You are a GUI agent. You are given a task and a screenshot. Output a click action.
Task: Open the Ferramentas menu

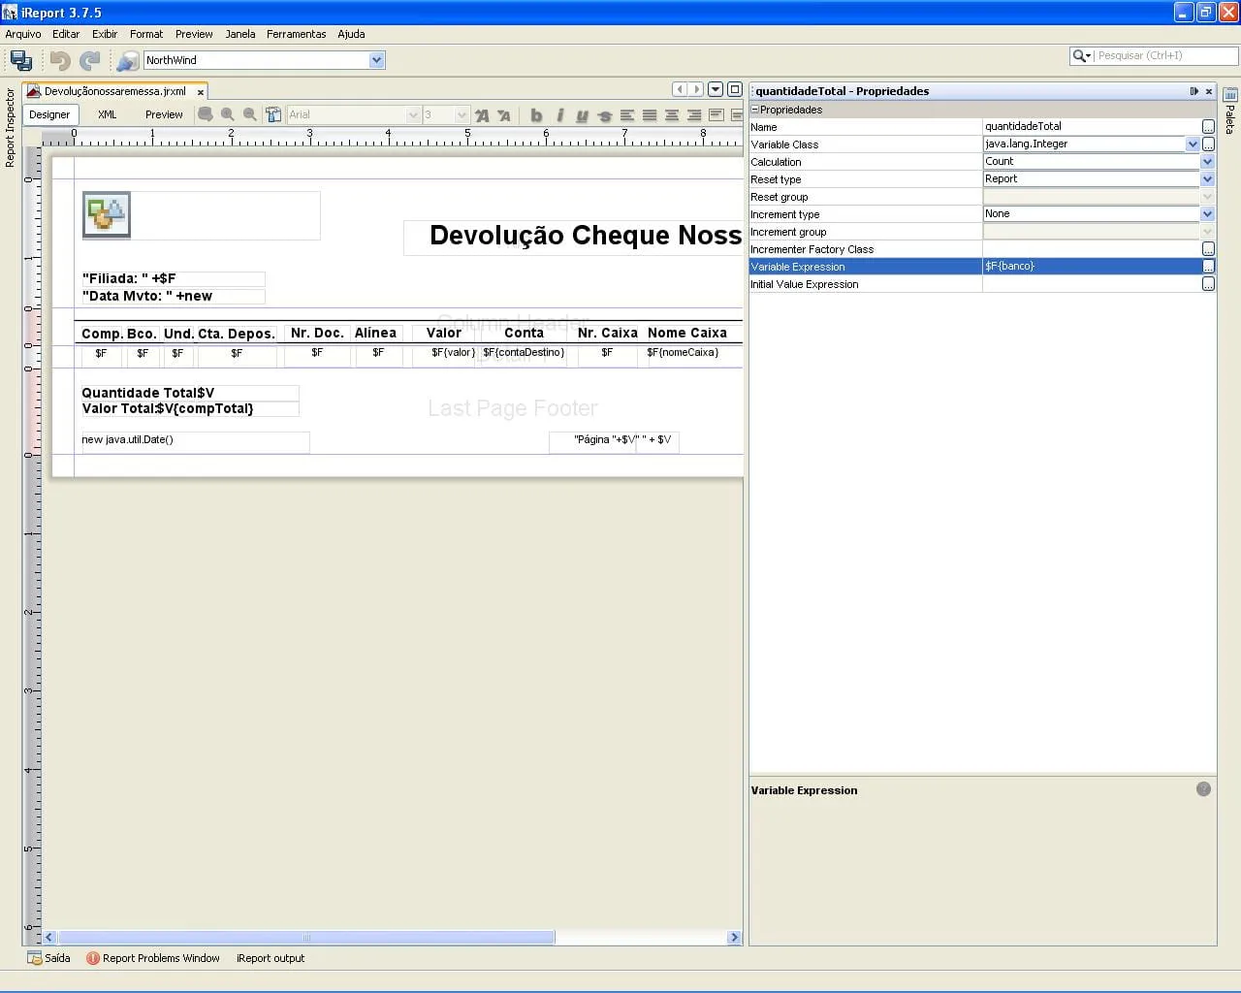[x=296, y=34]
